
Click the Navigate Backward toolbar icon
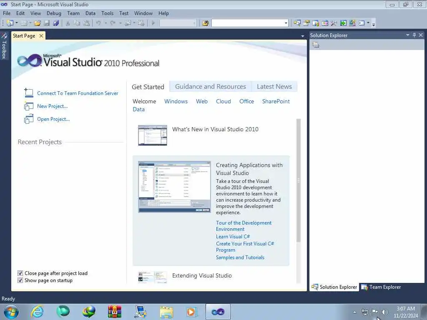point(128,23)
